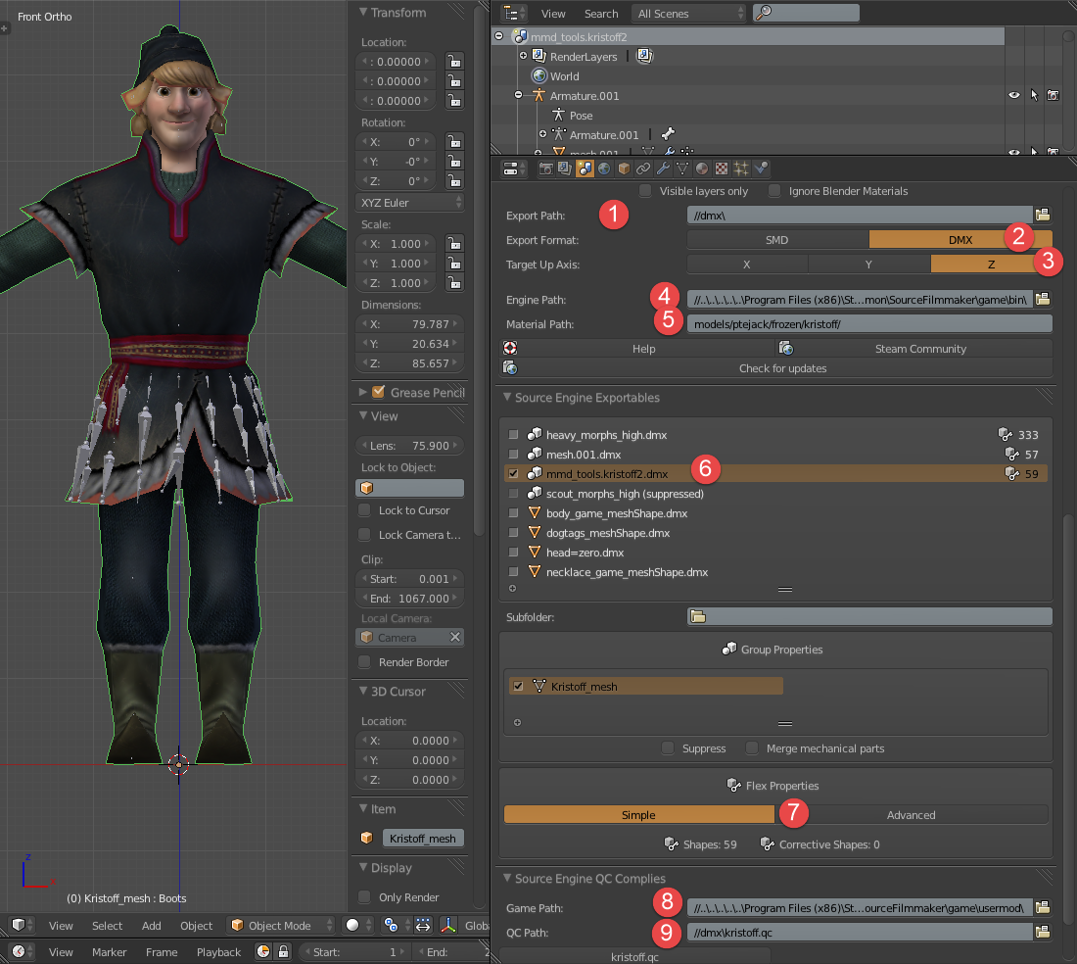Screen dimensions: 1077x964
Task: Open the XYZ Euler rotation mode dropdown
Action: 409,203
